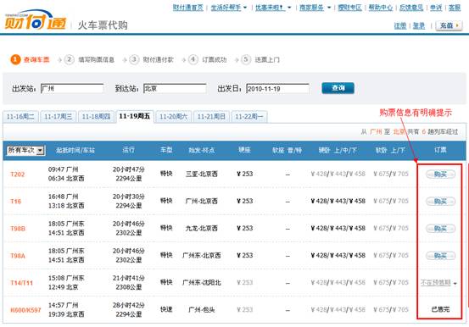Screen dimensions: 469x327
Task: Switch to the 11-16周二 tab
Action: 20,117
